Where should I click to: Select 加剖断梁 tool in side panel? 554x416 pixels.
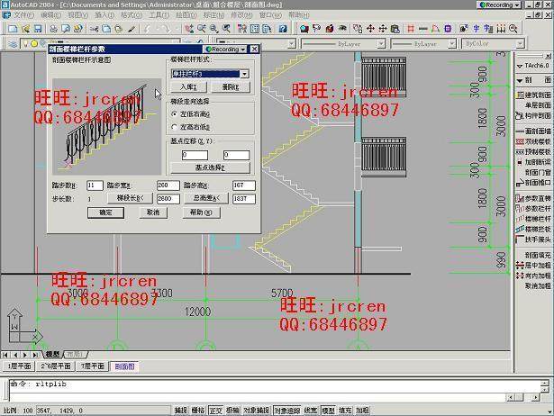[x=533, y=162]
